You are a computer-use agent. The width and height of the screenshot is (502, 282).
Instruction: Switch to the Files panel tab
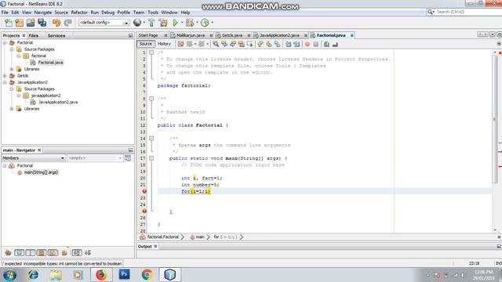(33, 35)
